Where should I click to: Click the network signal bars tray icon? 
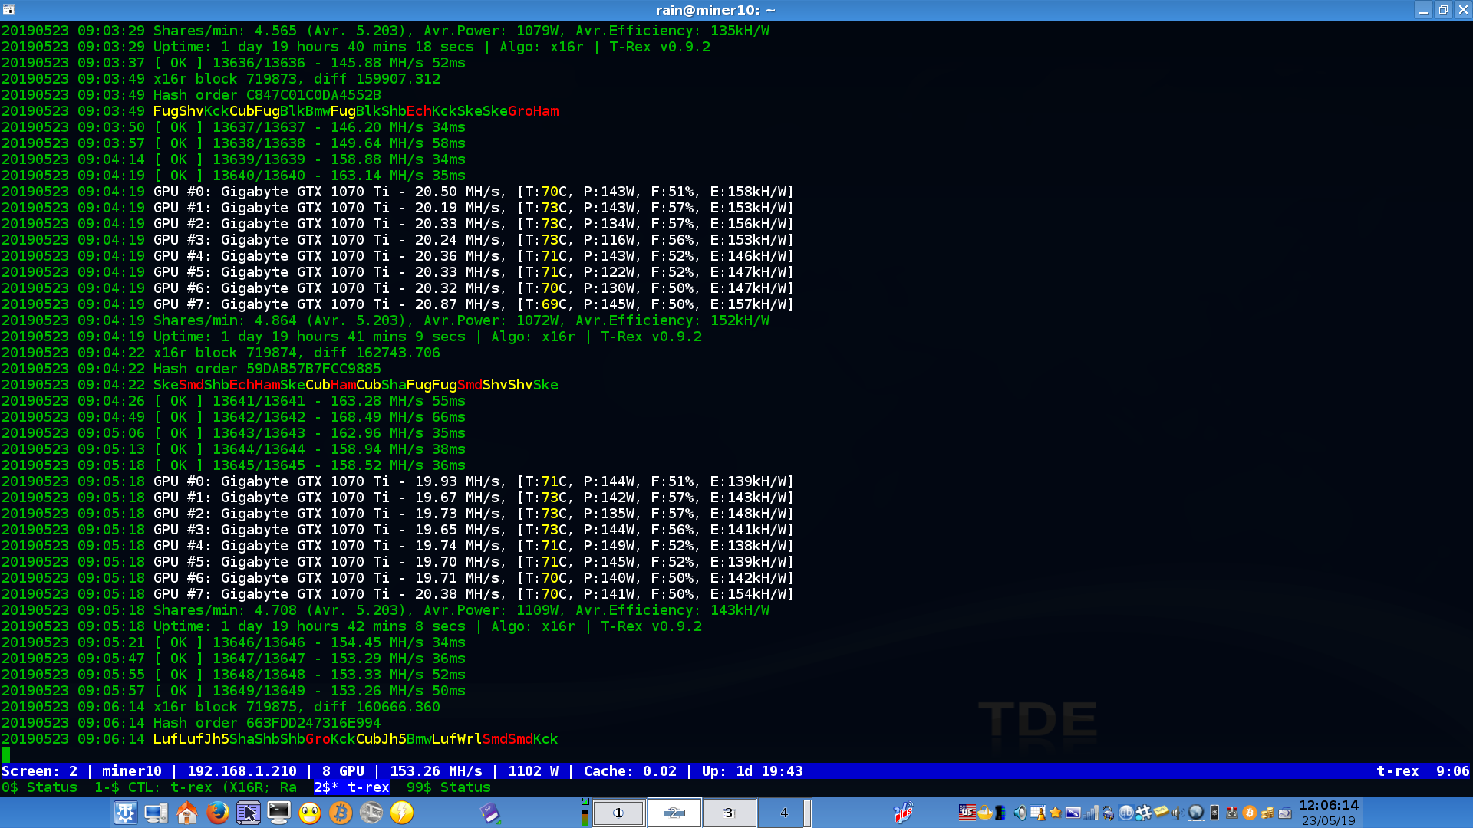click(1090, 813)
